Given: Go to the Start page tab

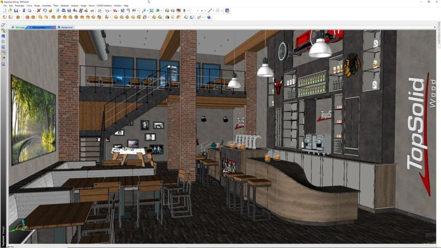Looking at the screenshot, I should coord(20,27).
